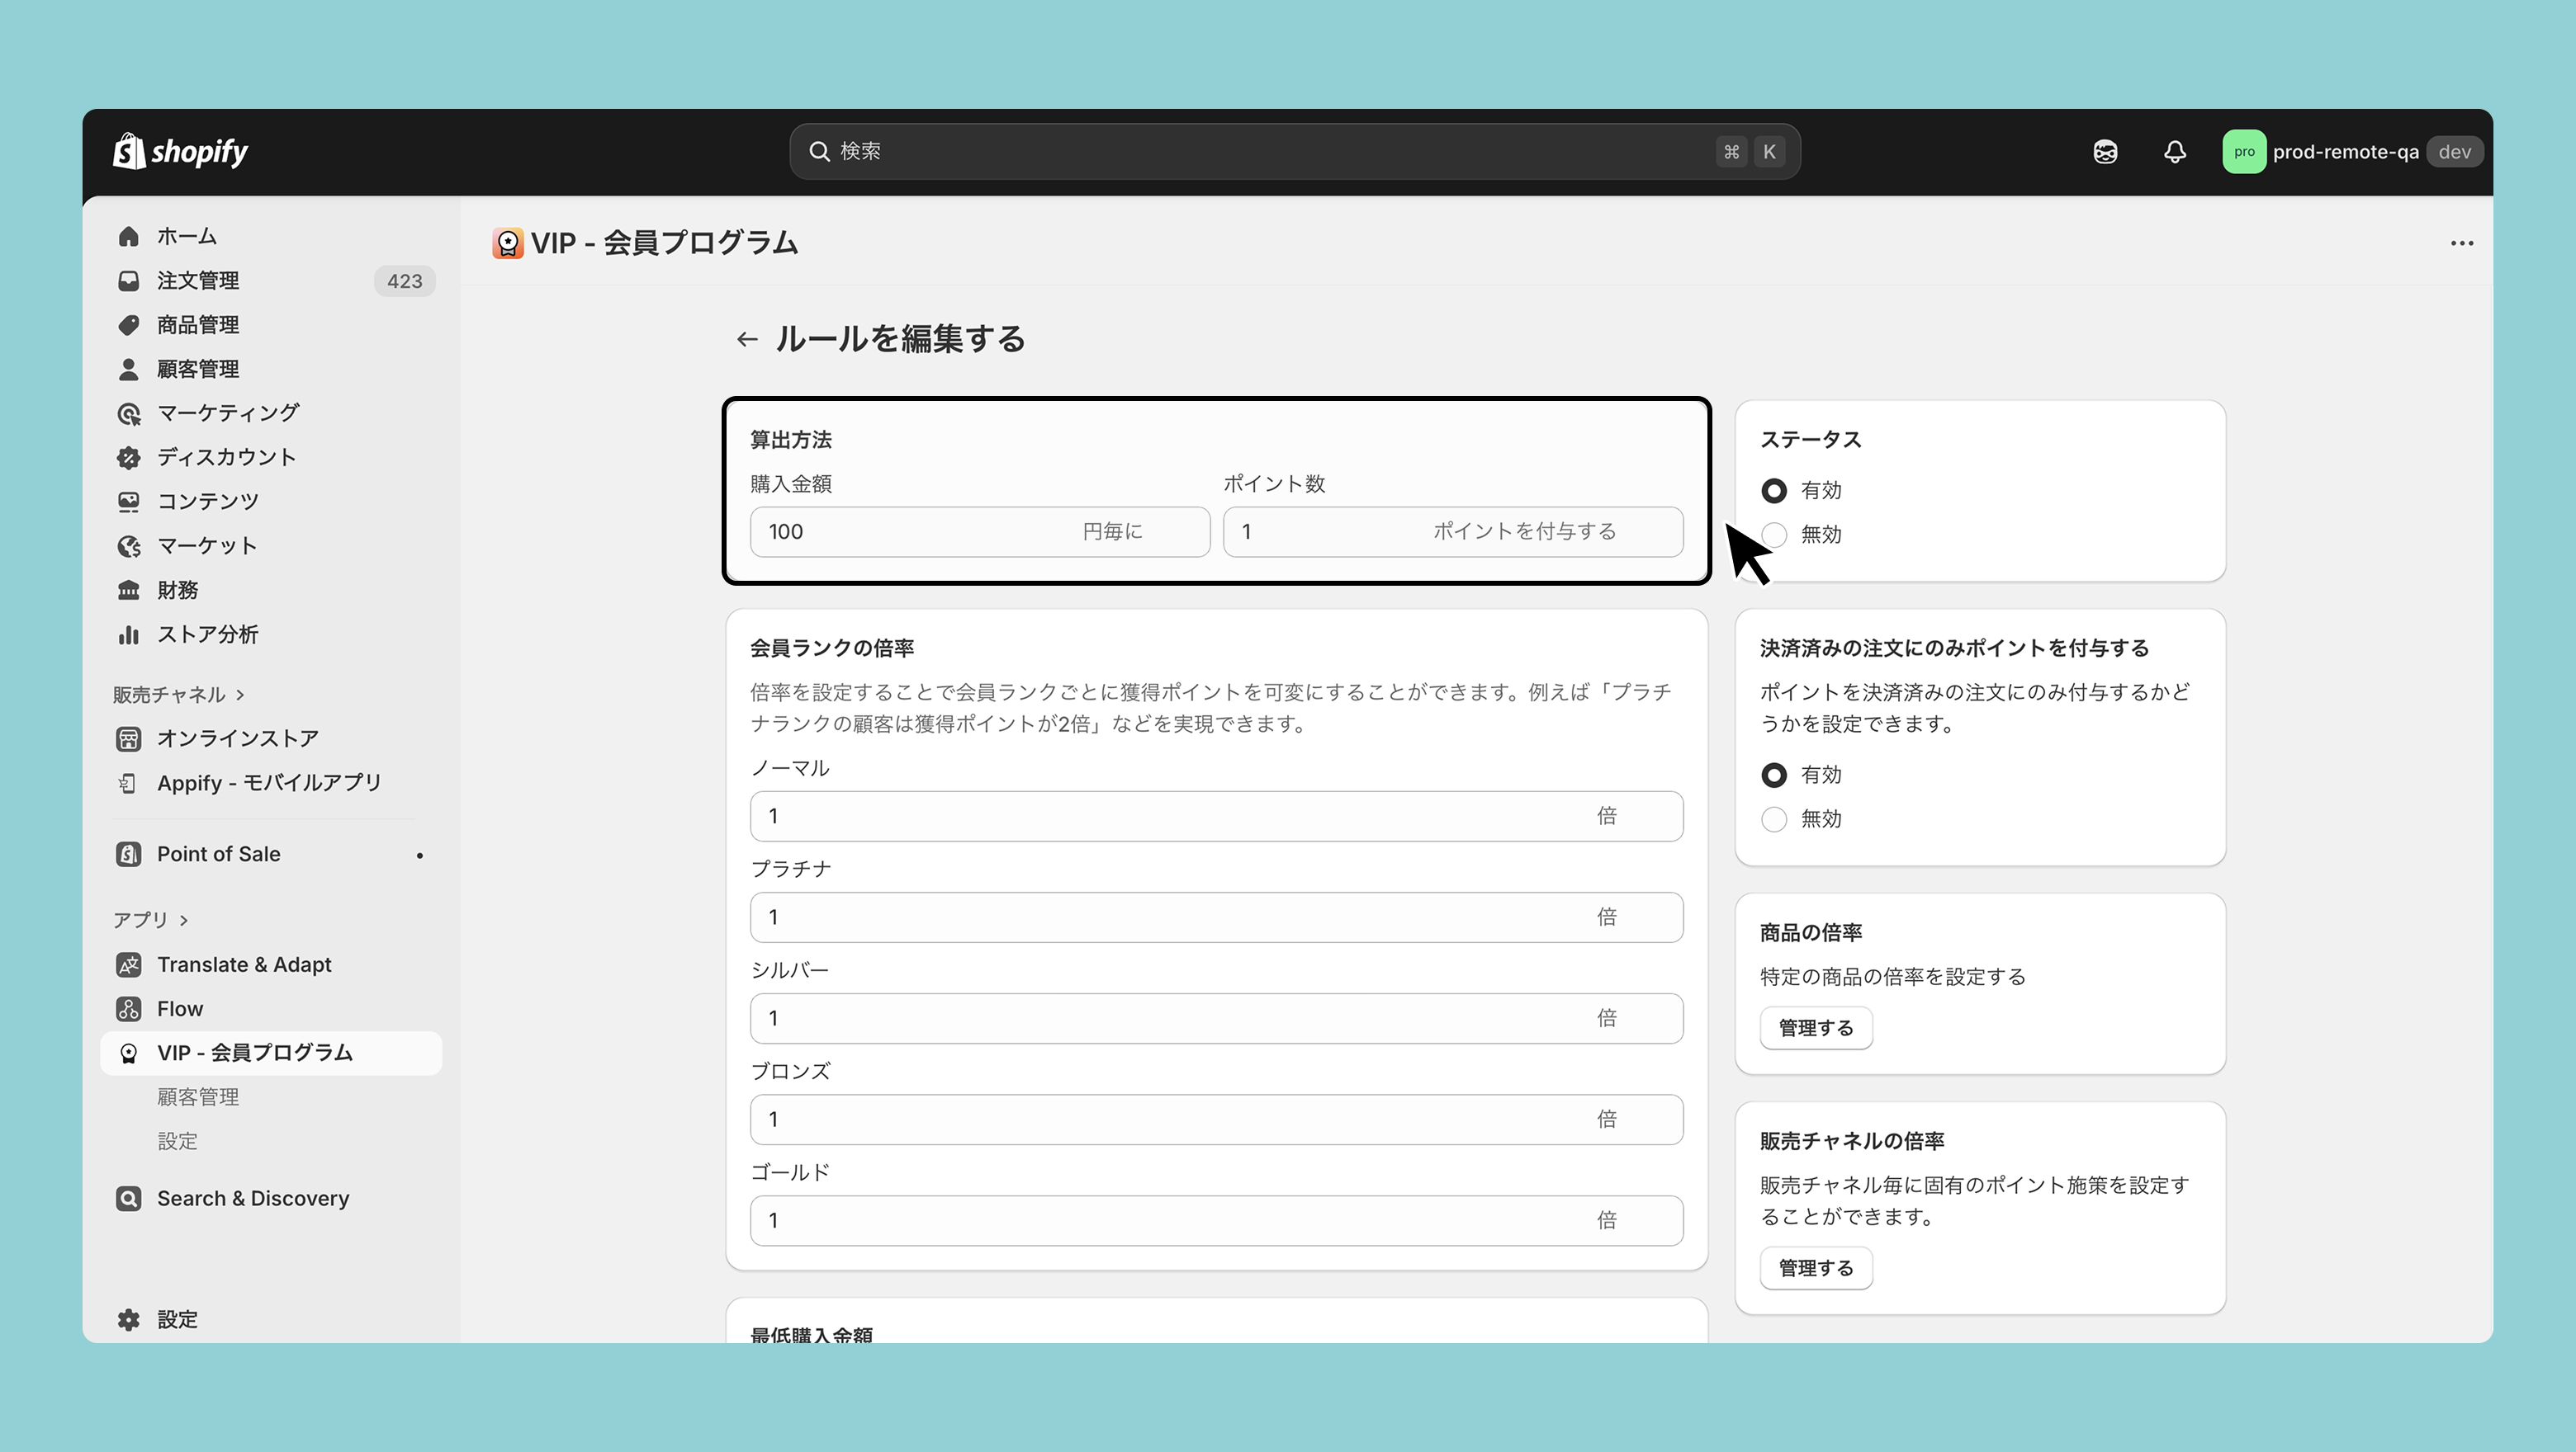Click the back arrow next to ルールを編集する
The height and width of the screenshot is (1452, 2576).
click(747, 340)
